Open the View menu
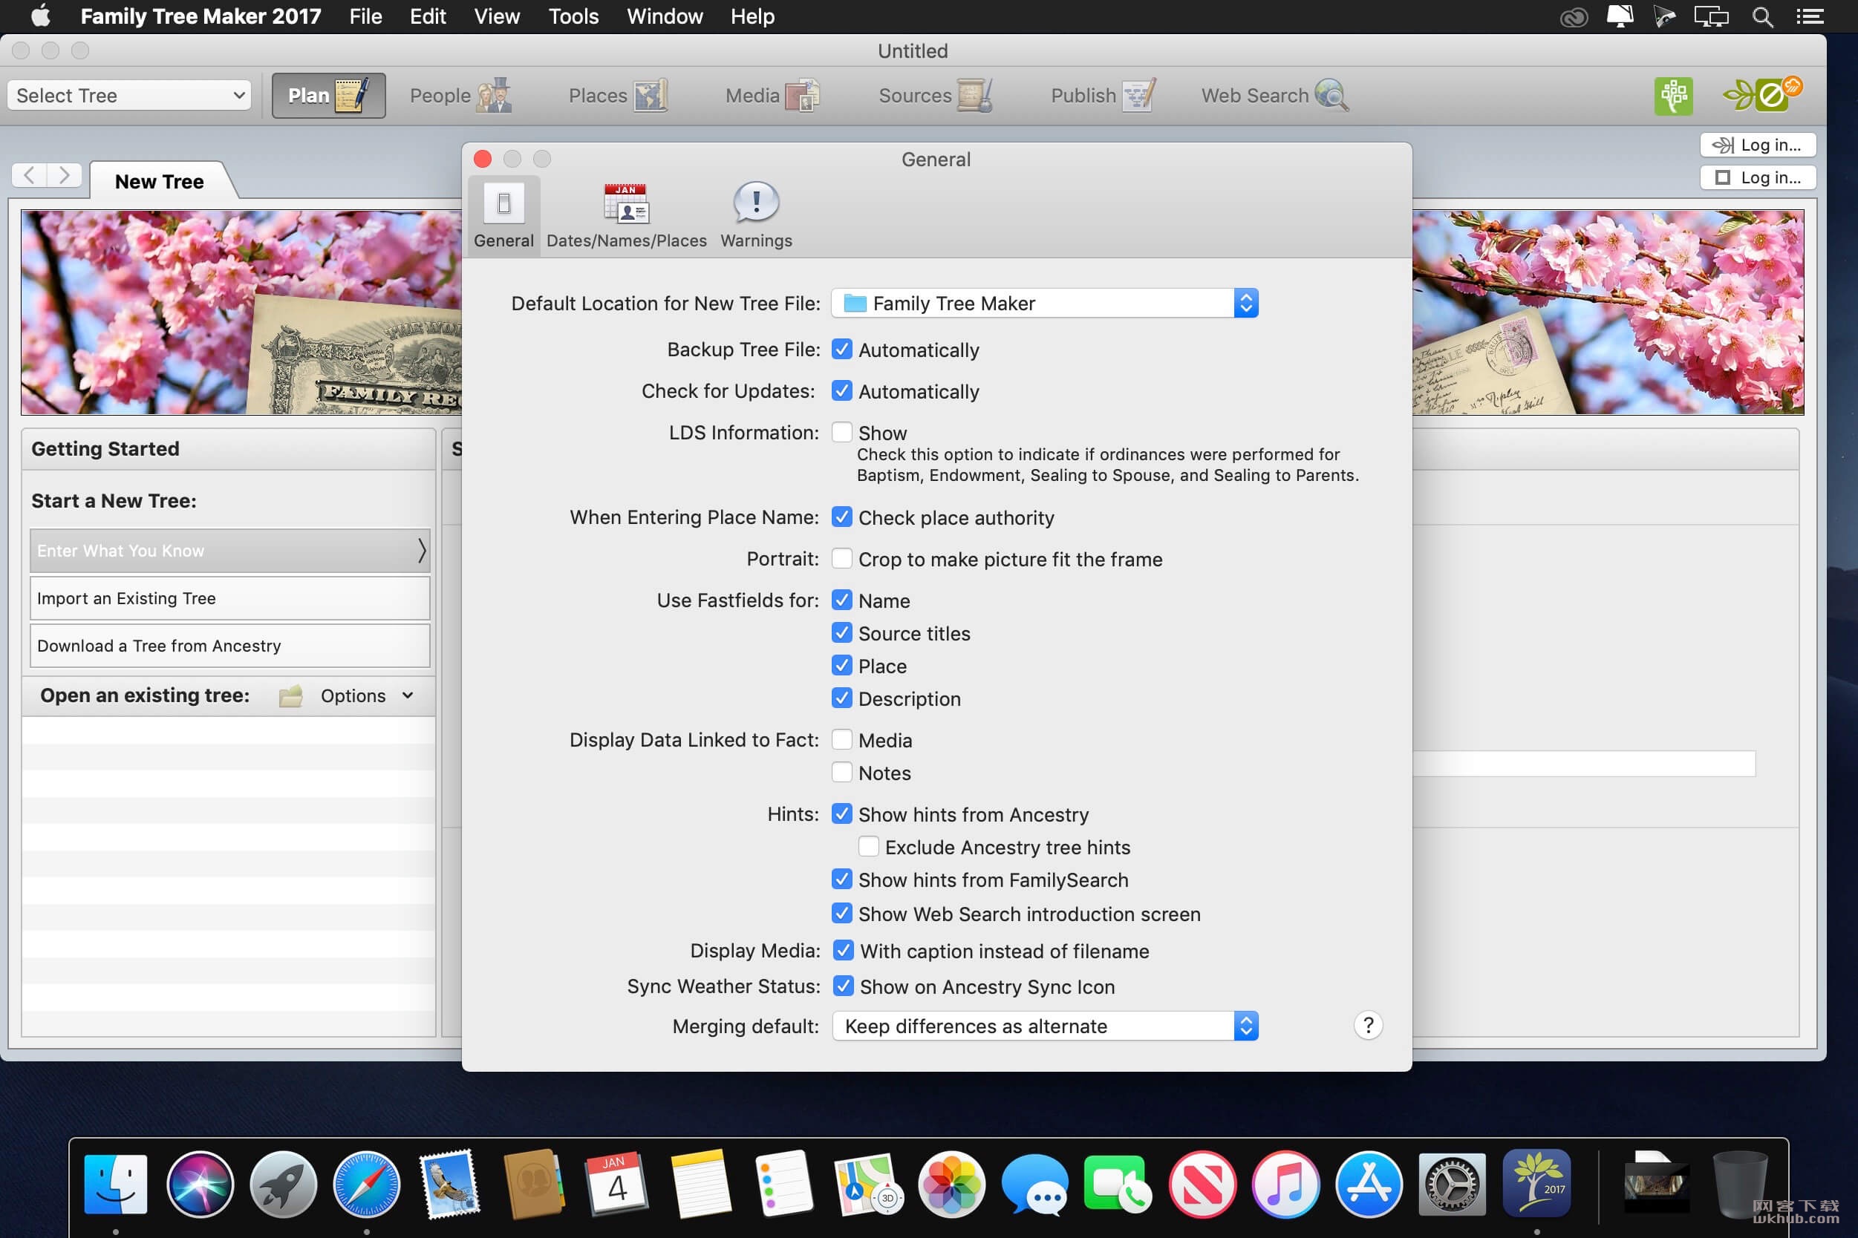 (496, 16)
